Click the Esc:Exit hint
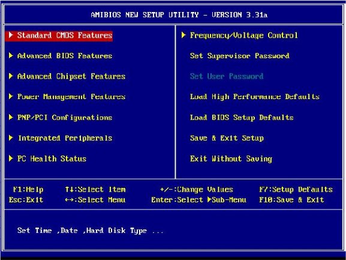Image resolution: width=346 pixels, height=260 pixels. click(26, 200)
